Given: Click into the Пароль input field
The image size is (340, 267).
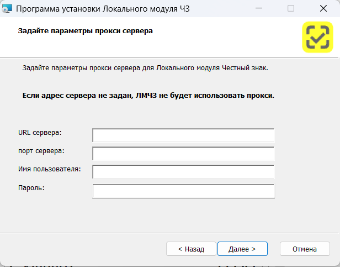Looking at the screenshot, I should pos(183,191).
